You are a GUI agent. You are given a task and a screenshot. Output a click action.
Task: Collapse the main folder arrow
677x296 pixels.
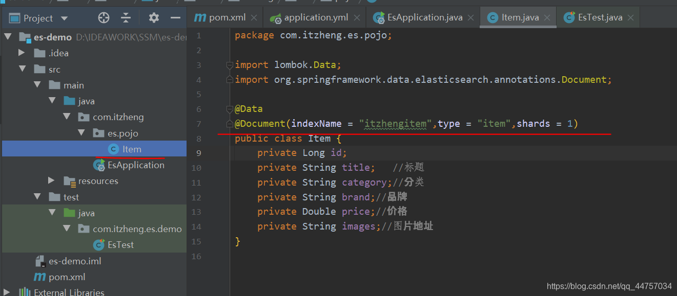37,85
